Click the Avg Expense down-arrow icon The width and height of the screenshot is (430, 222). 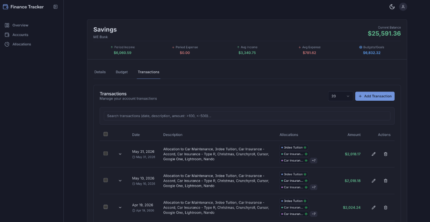tap(299, 47)
